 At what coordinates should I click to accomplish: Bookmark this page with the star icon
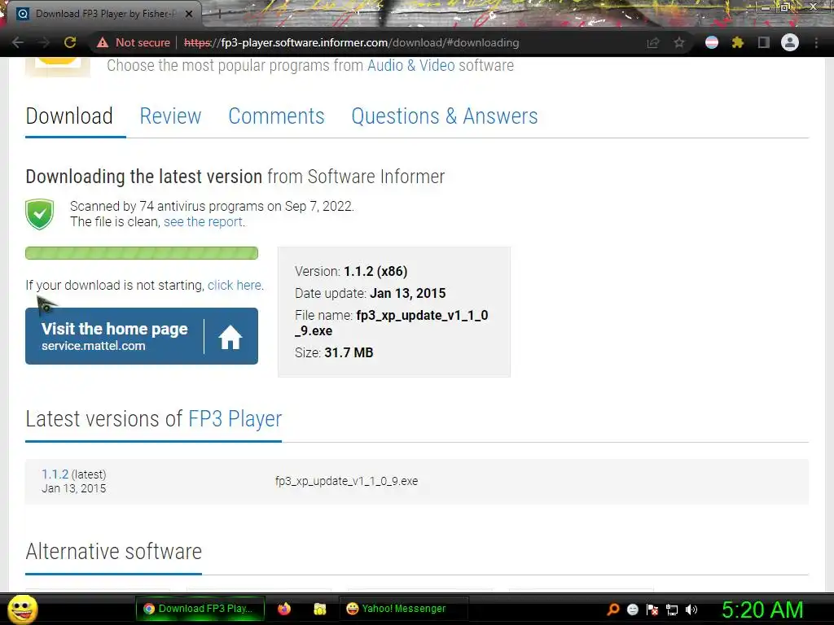click(x=679, y=42)
